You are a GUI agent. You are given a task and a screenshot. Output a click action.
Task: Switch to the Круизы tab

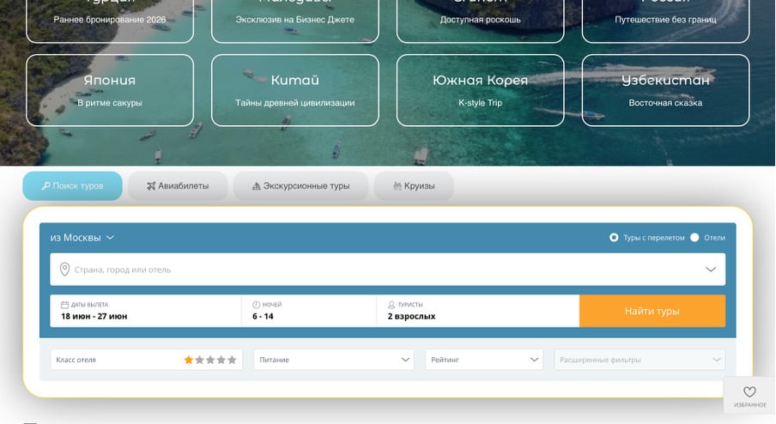pos(414,186)
